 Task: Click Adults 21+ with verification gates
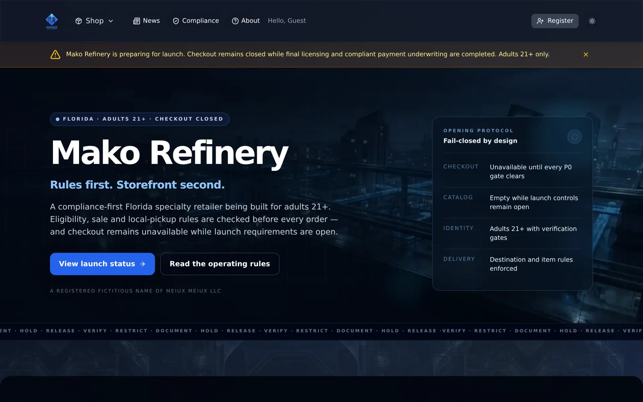(533, 233)
